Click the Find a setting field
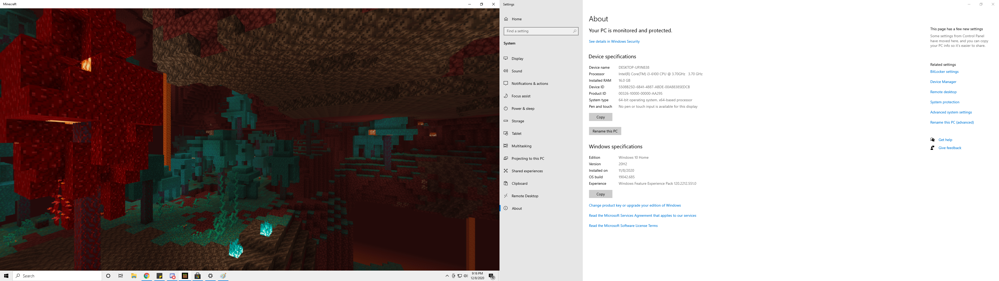999x281 pixels. pos(538,31)
